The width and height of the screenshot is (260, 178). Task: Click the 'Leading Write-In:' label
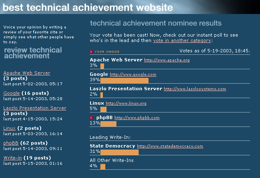tap(110, 137)
